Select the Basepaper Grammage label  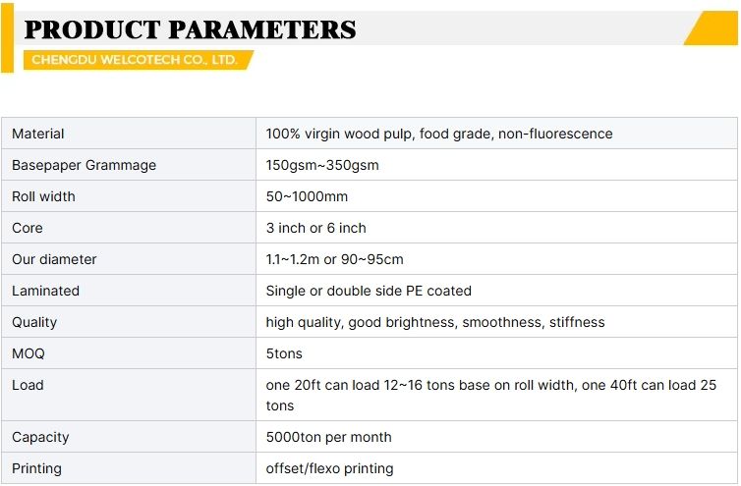84,165
